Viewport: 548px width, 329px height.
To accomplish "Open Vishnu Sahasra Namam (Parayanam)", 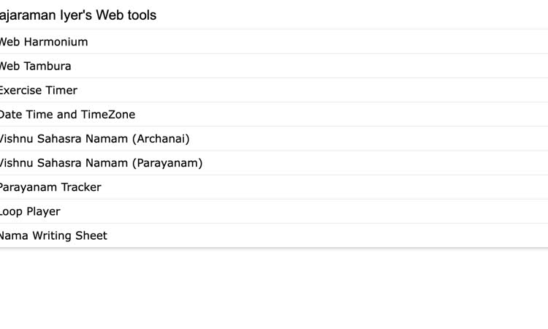I will point(100,163).
